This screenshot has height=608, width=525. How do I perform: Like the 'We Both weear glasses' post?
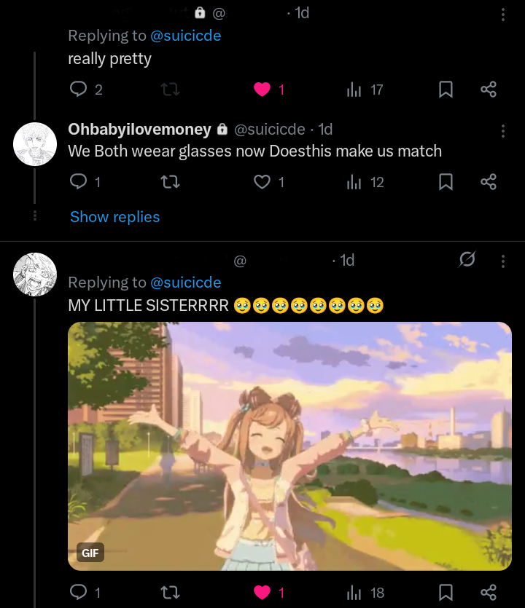click(x=262, y=182)
